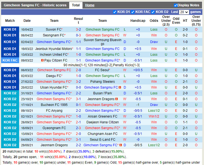
Task: Open Daejeon Hana Citizen team link
Action: [x=102, y=122]
